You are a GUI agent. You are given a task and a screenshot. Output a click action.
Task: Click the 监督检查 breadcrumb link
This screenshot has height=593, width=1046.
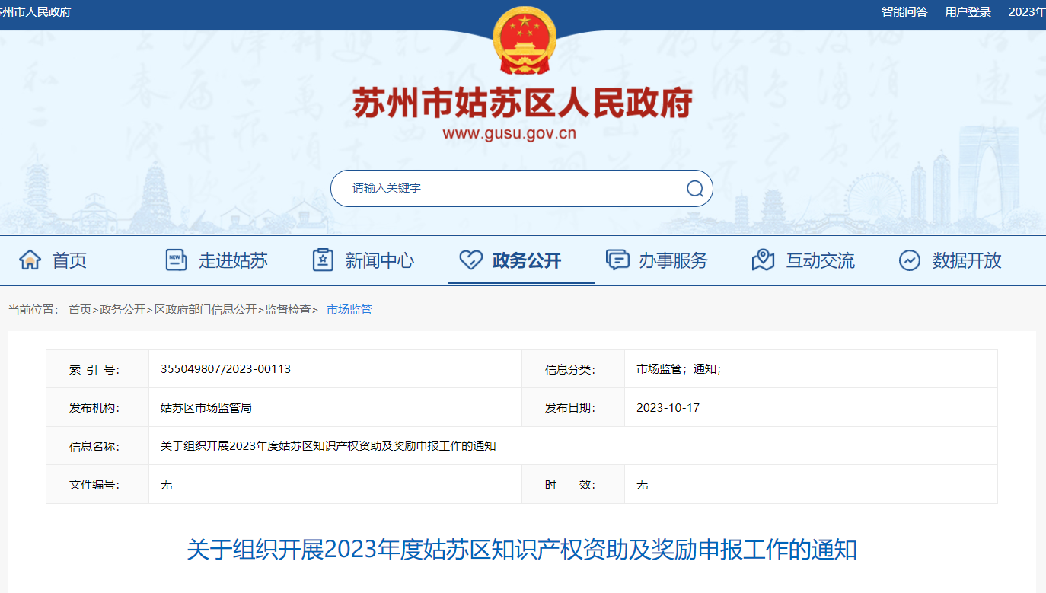tap(288, 310)
